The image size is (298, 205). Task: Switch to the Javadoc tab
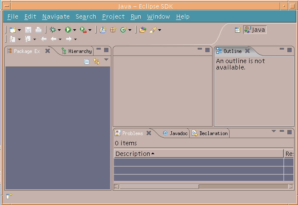tap(175, 133)
